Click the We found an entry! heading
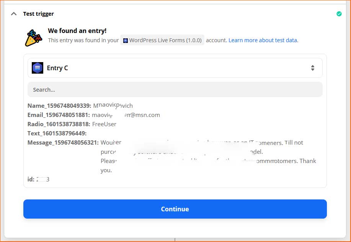The image size is (351, 242). [77, 31]
